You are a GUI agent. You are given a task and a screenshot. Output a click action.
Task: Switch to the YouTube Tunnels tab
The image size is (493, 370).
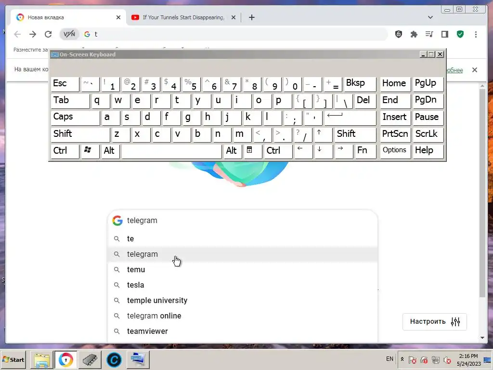pos(183,17)
